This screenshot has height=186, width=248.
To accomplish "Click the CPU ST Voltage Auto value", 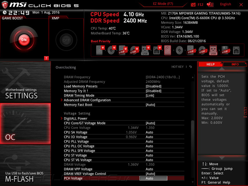I will pos(149,155).
